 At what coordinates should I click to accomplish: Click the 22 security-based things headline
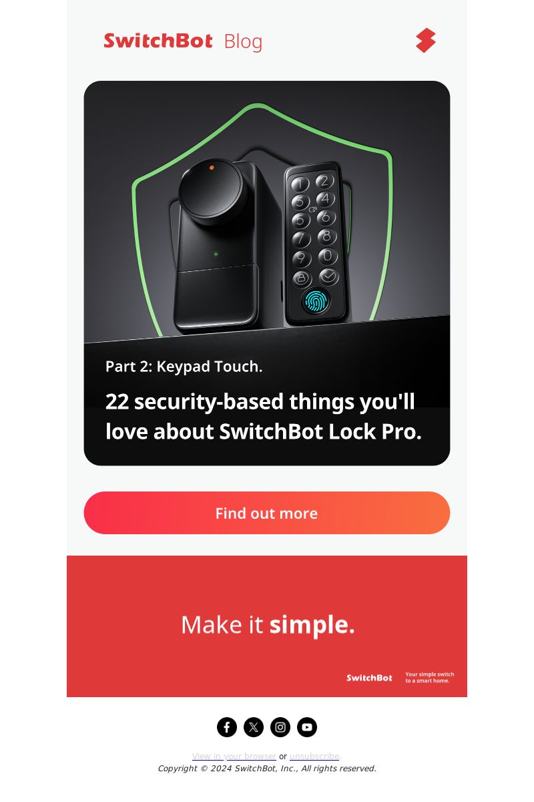point(264,417)
